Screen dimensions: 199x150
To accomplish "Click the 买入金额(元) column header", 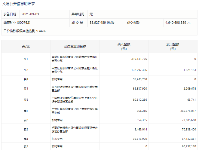I will click(124, 47).
